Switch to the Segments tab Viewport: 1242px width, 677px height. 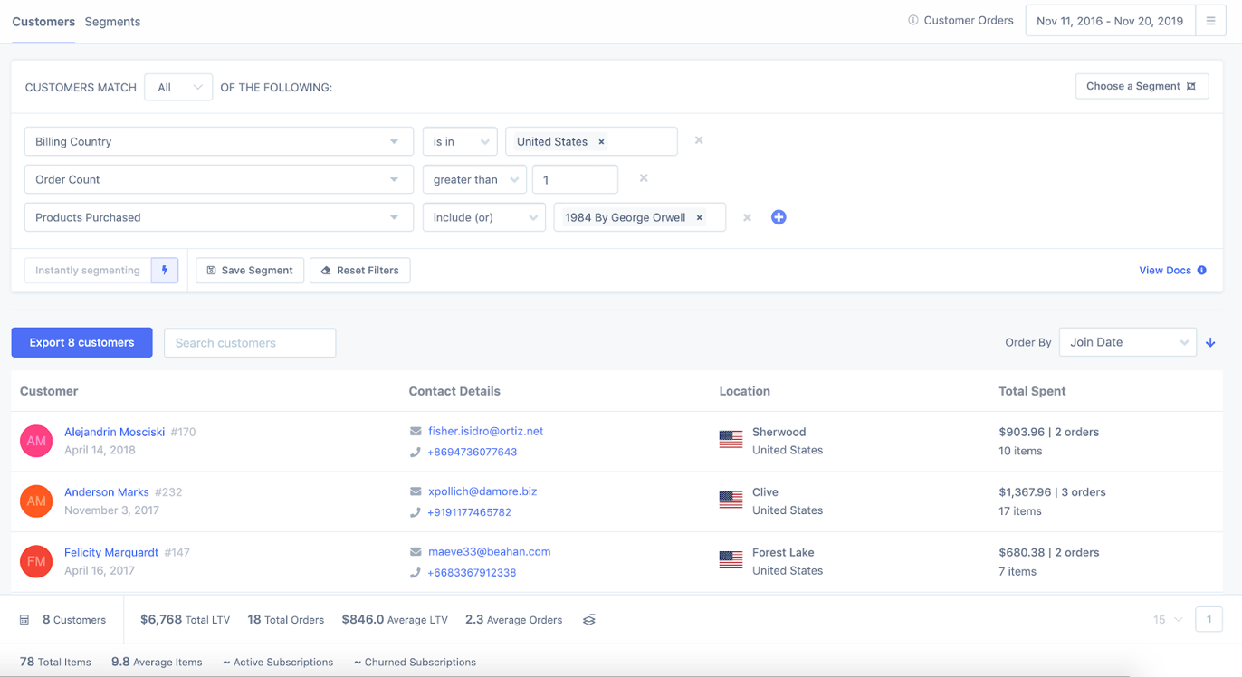click(x=112, y=21)
